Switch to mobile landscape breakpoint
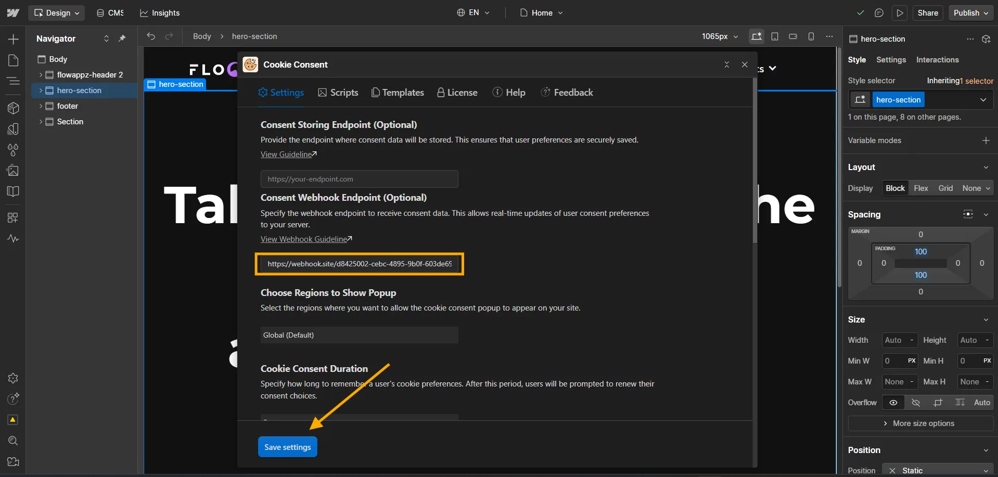 (793, 36)
